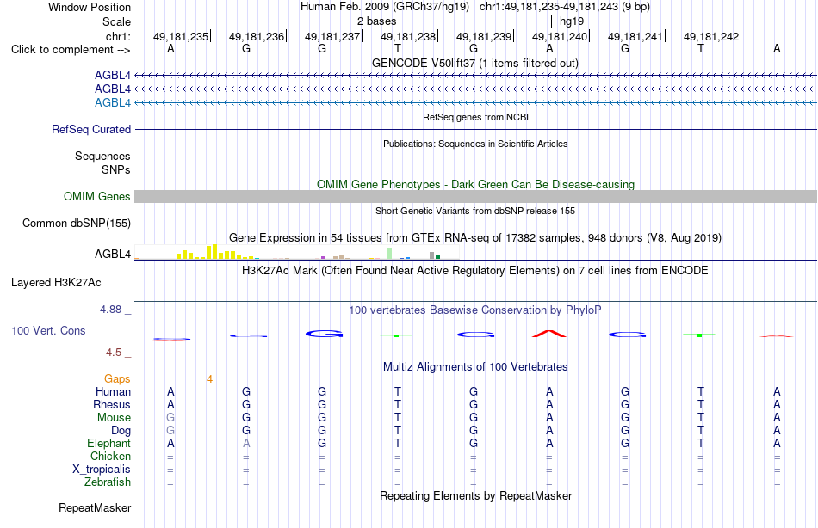The image size is (818, 528).
Task: Click the RepeatMasker track label
Action: pos(95,507)
